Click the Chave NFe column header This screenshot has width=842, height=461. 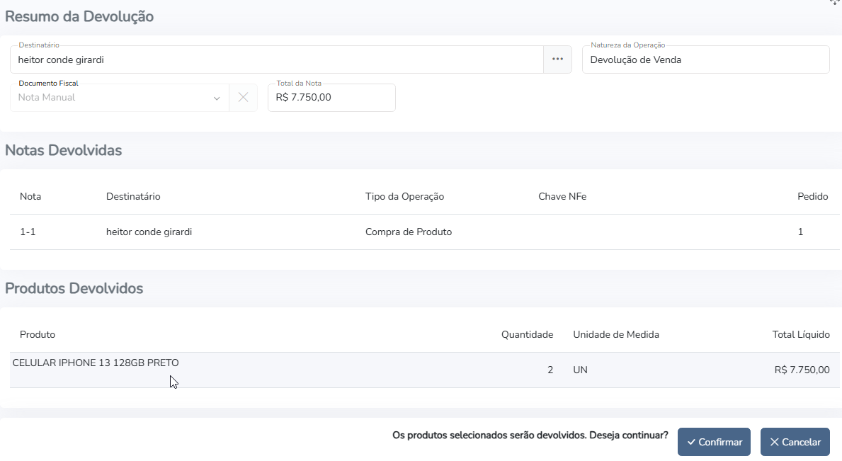[x=562, y=196]
